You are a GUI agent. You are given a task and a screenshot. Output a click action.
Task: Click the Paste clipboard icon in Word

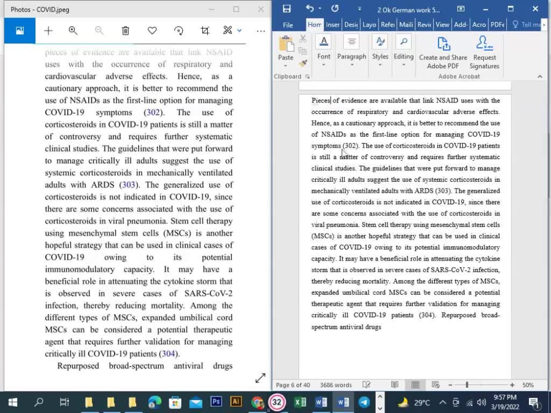pyautogui.click(x=285, y=45)
